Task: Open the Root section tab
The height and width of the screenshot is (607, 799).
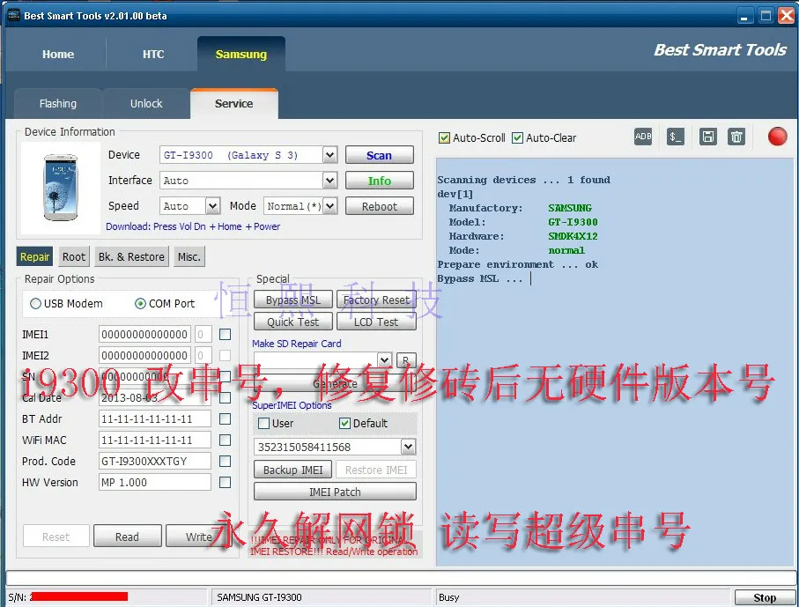Action: 74,257
